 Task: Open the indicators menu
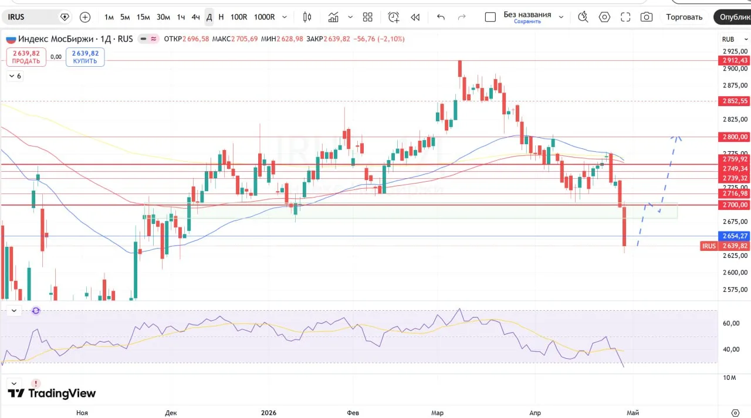click(x=333, y=17)
